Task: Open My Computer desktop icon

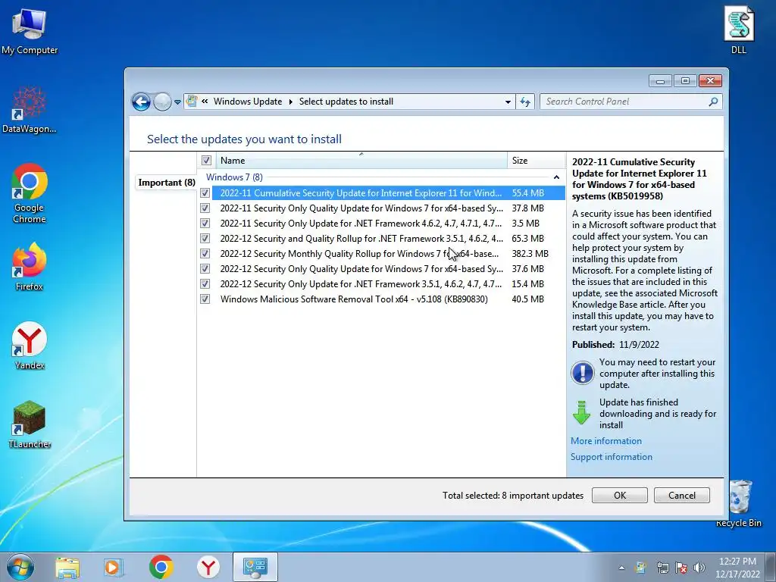Action: point(30,31)
